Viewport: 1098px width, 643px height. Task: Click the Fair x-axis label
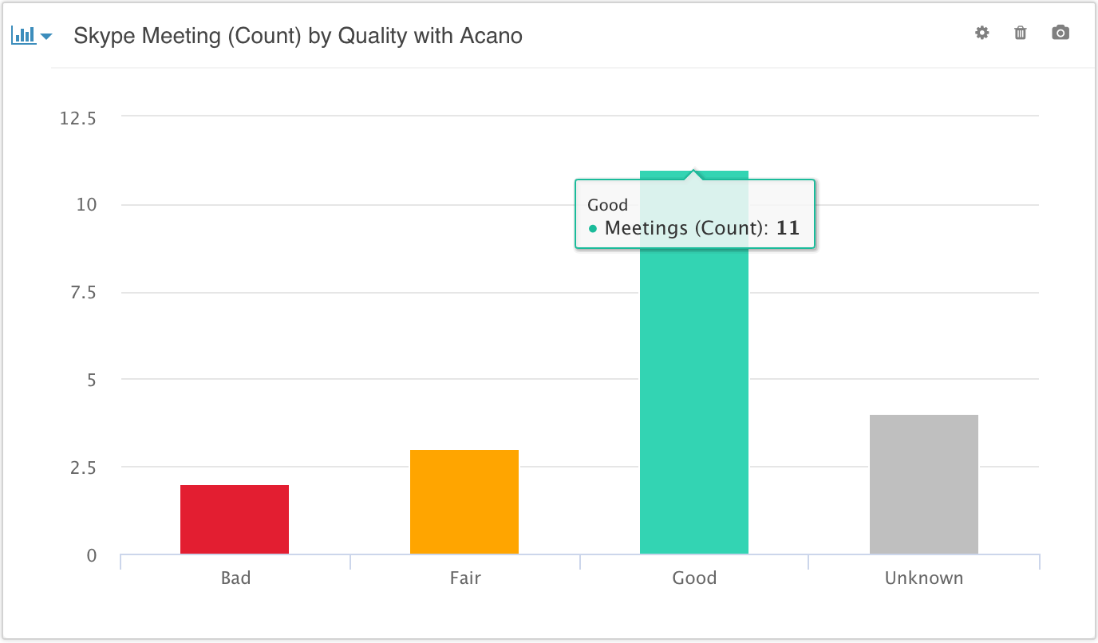[x=465, y=578]
